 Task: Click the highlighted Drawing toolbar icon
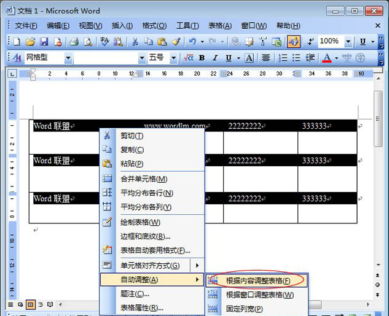click(x=294, y=41)
